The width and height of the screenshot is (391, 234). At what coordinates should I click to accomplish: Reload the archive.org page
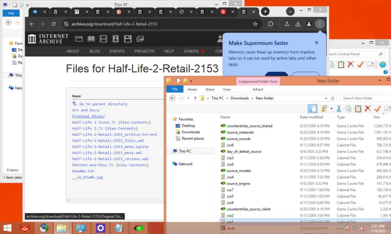pos(53,24)
